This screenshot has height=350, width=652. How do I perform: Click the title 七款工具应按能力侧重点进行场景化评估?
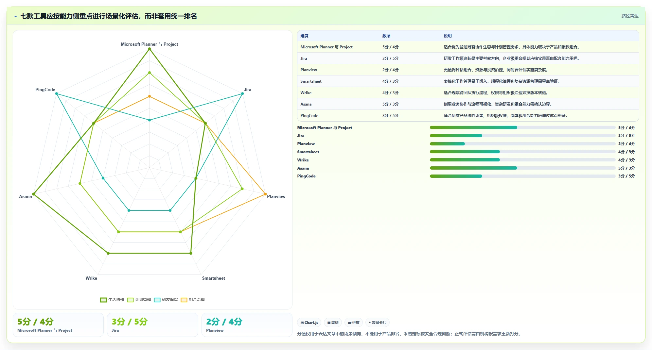click(108, 16)
